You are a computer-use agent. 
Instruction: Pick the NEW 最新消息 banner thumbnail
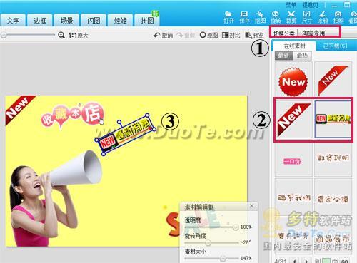point(333,119)
